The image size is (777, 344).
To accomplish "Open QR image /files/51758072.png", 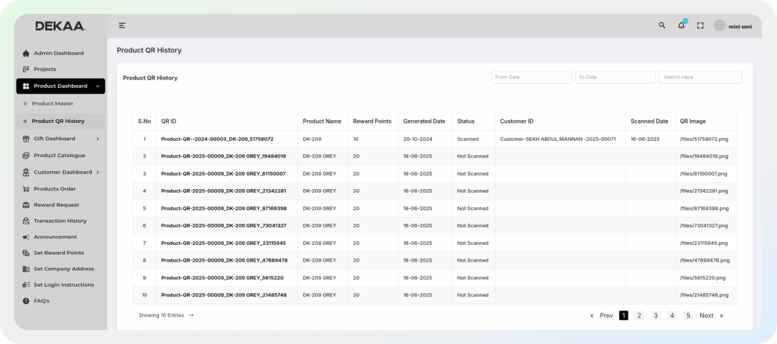I will (704, 140).
